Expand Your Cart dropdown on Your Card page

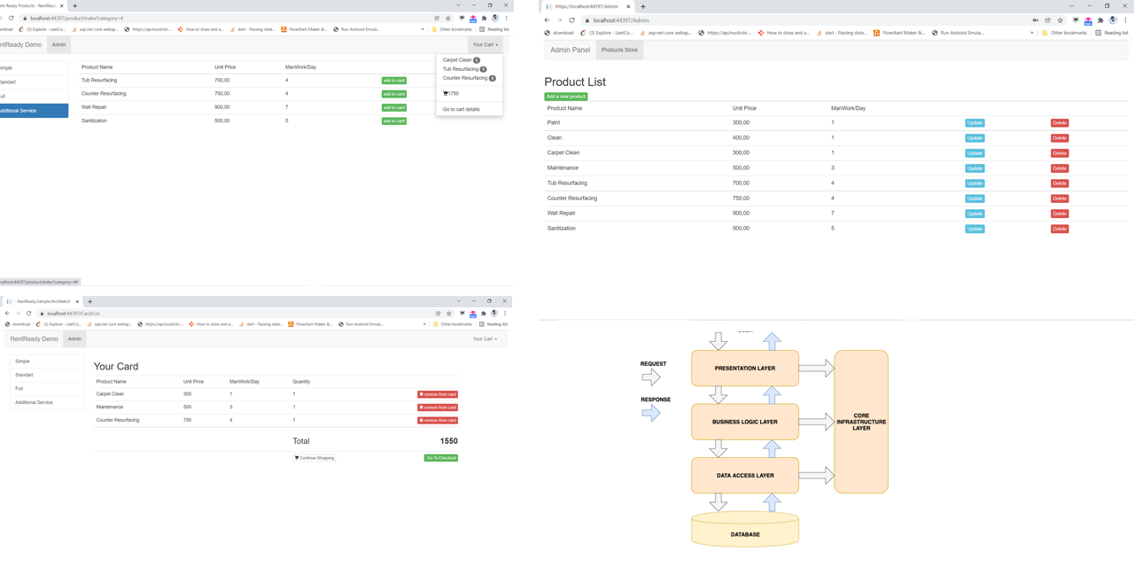click(x=485, y=338)
